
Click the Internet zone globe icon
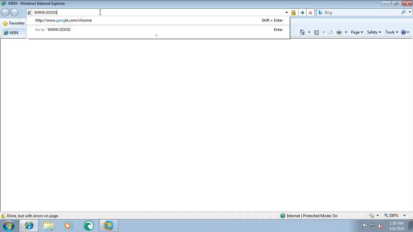point(283,216)
